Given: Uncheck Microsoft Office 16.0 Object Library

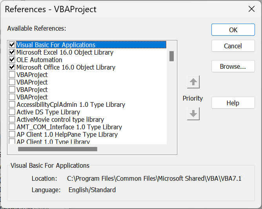Looking at the screenshot, I should [12, 67].
